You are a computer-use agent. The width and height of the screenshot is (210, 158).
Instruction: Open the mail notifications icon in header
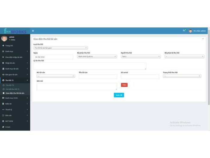point(184,30)
